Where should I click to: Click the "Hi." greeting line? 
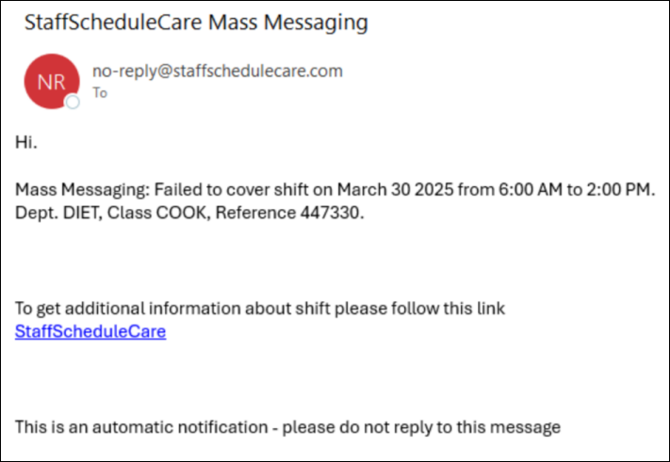(x=26, y=142)
